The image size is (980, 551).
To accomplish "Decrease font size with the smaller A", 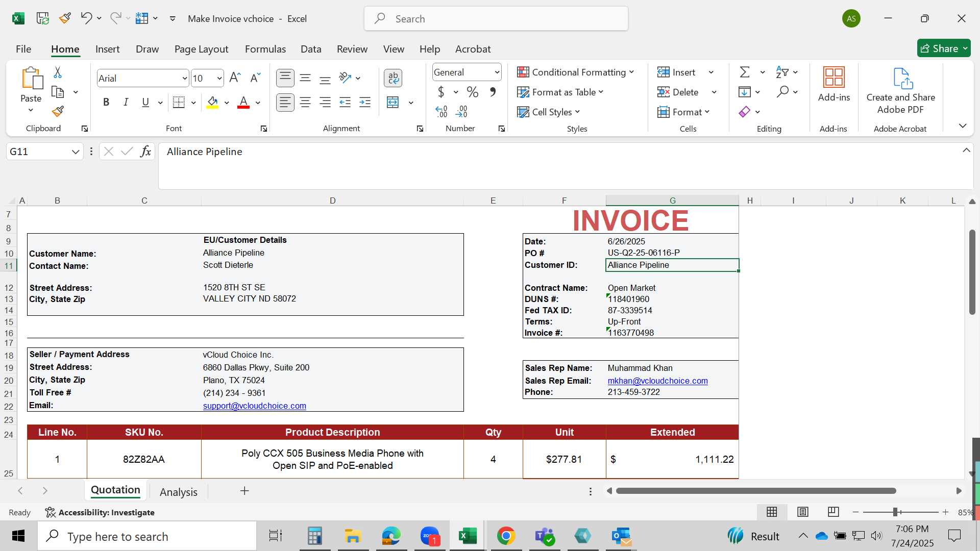I will point(255,78).
